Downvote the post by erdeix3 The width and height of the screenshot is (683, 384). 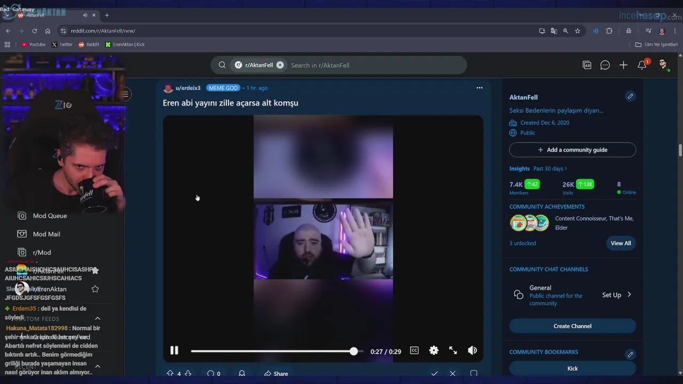coord(188,374)
